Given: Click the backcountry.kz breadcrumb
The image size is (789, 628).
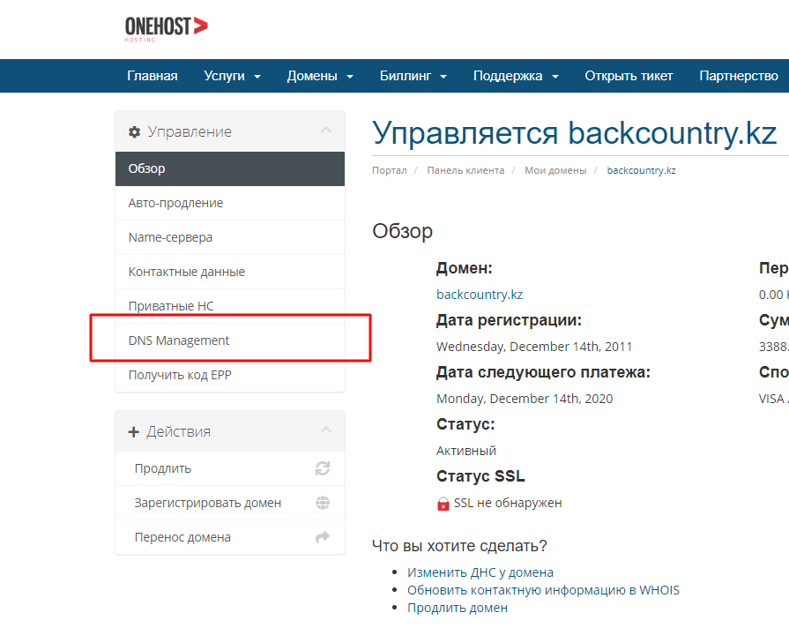Looking at the screenshot, I should coord(641,171).
